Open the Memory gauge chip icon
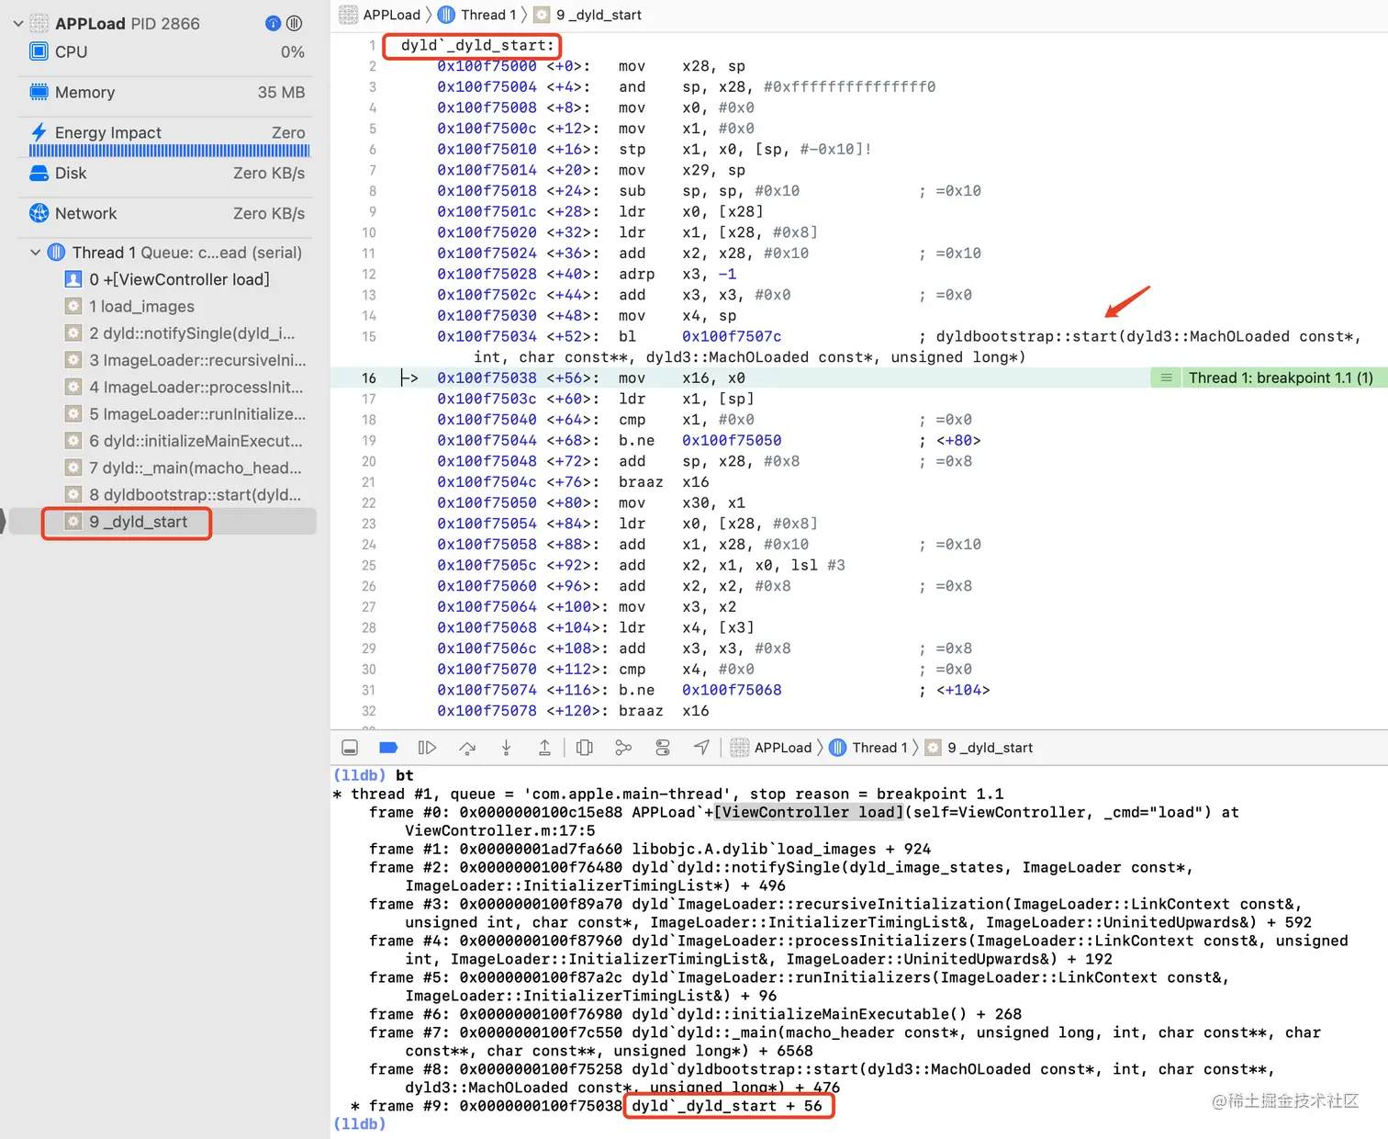This screenshot has height=1139, width=1388. coord(39,92)
